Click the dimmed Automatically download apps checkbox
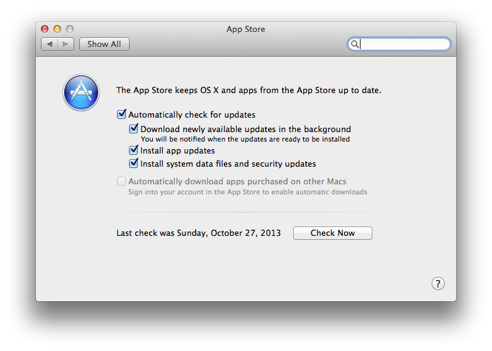This screenshot has height=351, width=492. [121, 181]
